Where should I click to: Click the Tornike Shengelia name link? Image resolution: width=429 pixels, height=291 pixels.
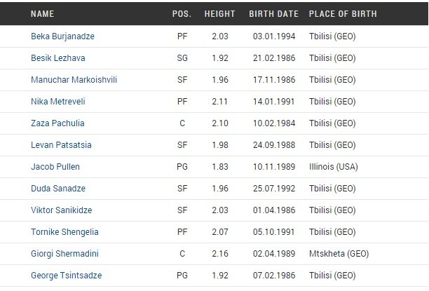[64, 232]
